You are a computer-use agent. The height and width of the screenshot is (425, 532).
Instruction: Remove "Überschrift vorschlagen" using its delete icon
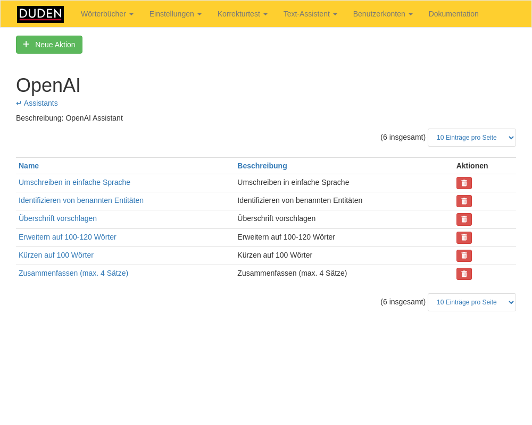463,219
